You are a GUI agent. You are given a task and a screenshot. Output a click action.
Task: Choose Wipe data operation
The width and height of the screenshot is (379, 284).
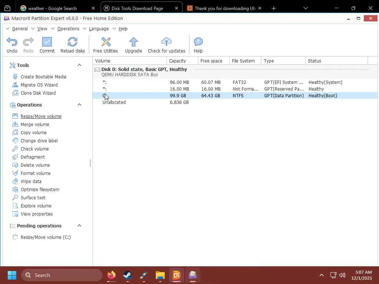[x=31, y=182]
